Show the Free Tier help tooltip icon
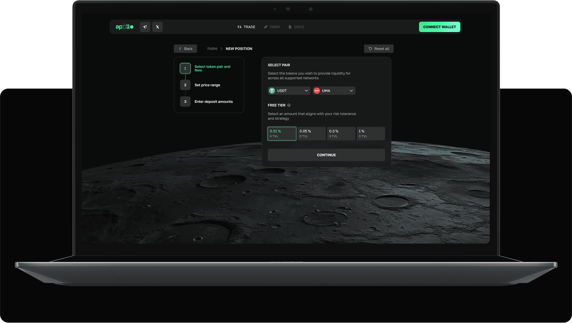572x323 pixels. point(289,105)
